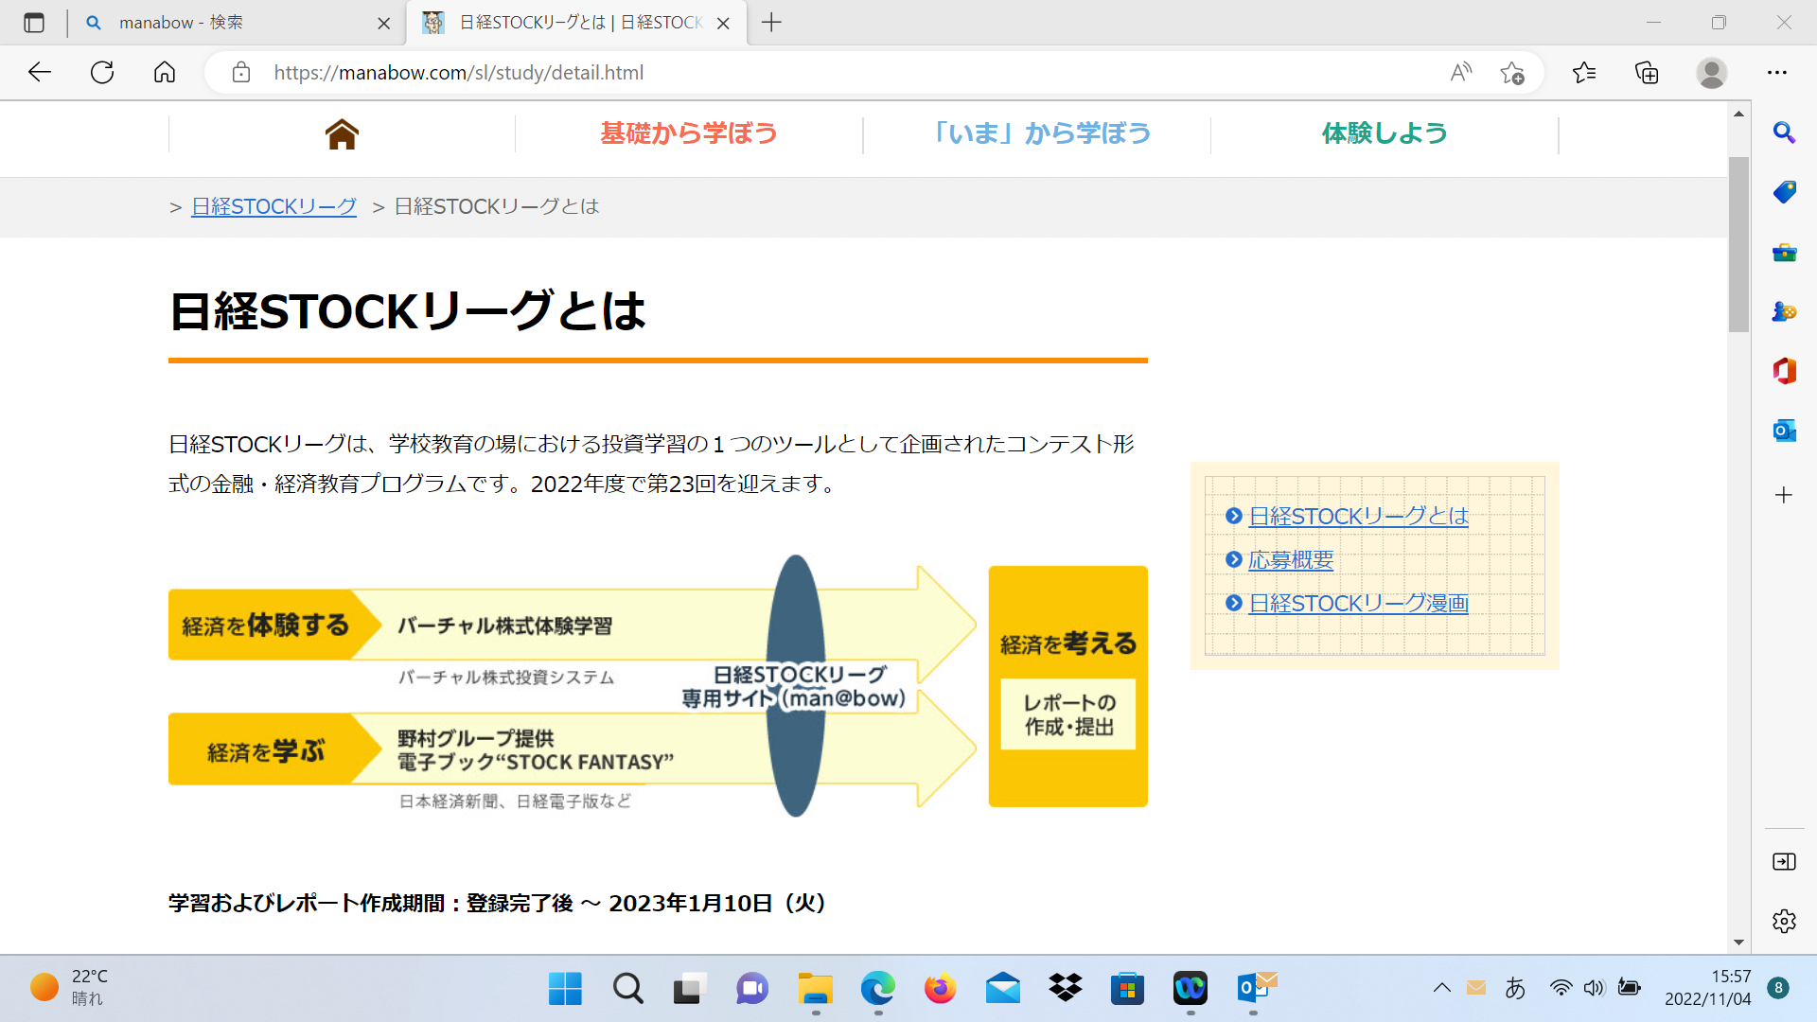Open taskbar Search magnifier

627,989
